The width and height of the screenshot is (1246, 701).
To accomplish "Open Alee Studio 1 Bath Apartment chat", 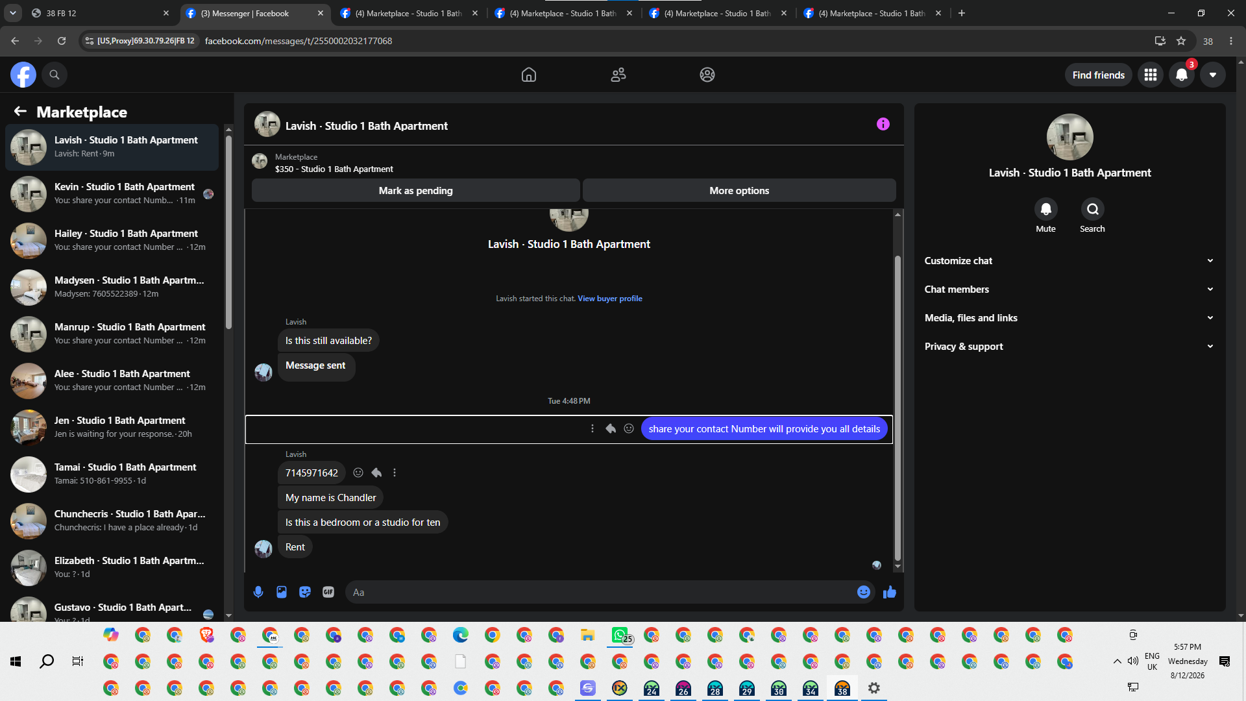I will coord(112,381).
